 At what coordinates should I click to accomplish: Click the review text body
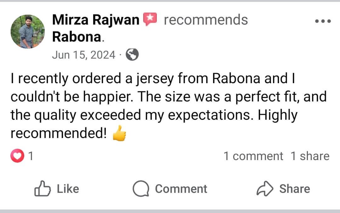point(169,106)
